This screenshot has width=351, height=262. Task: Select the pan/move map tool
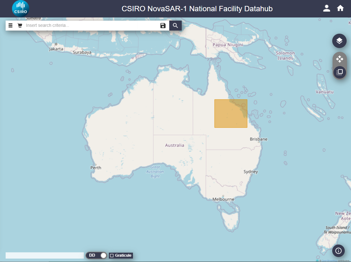tap(340, 59)
